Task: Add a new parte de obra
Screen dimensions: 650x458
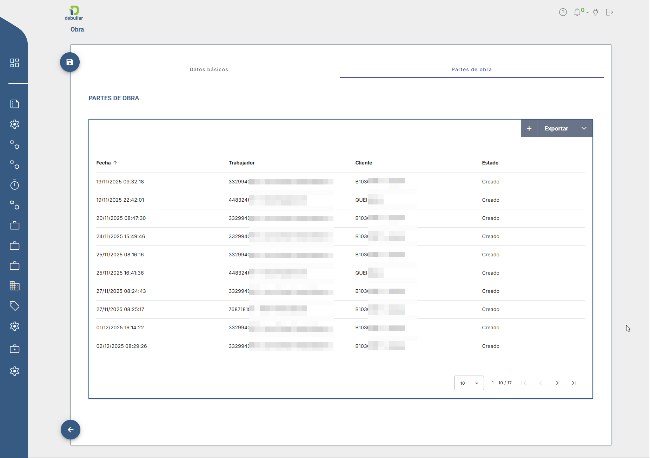Action: pos(529,128)
